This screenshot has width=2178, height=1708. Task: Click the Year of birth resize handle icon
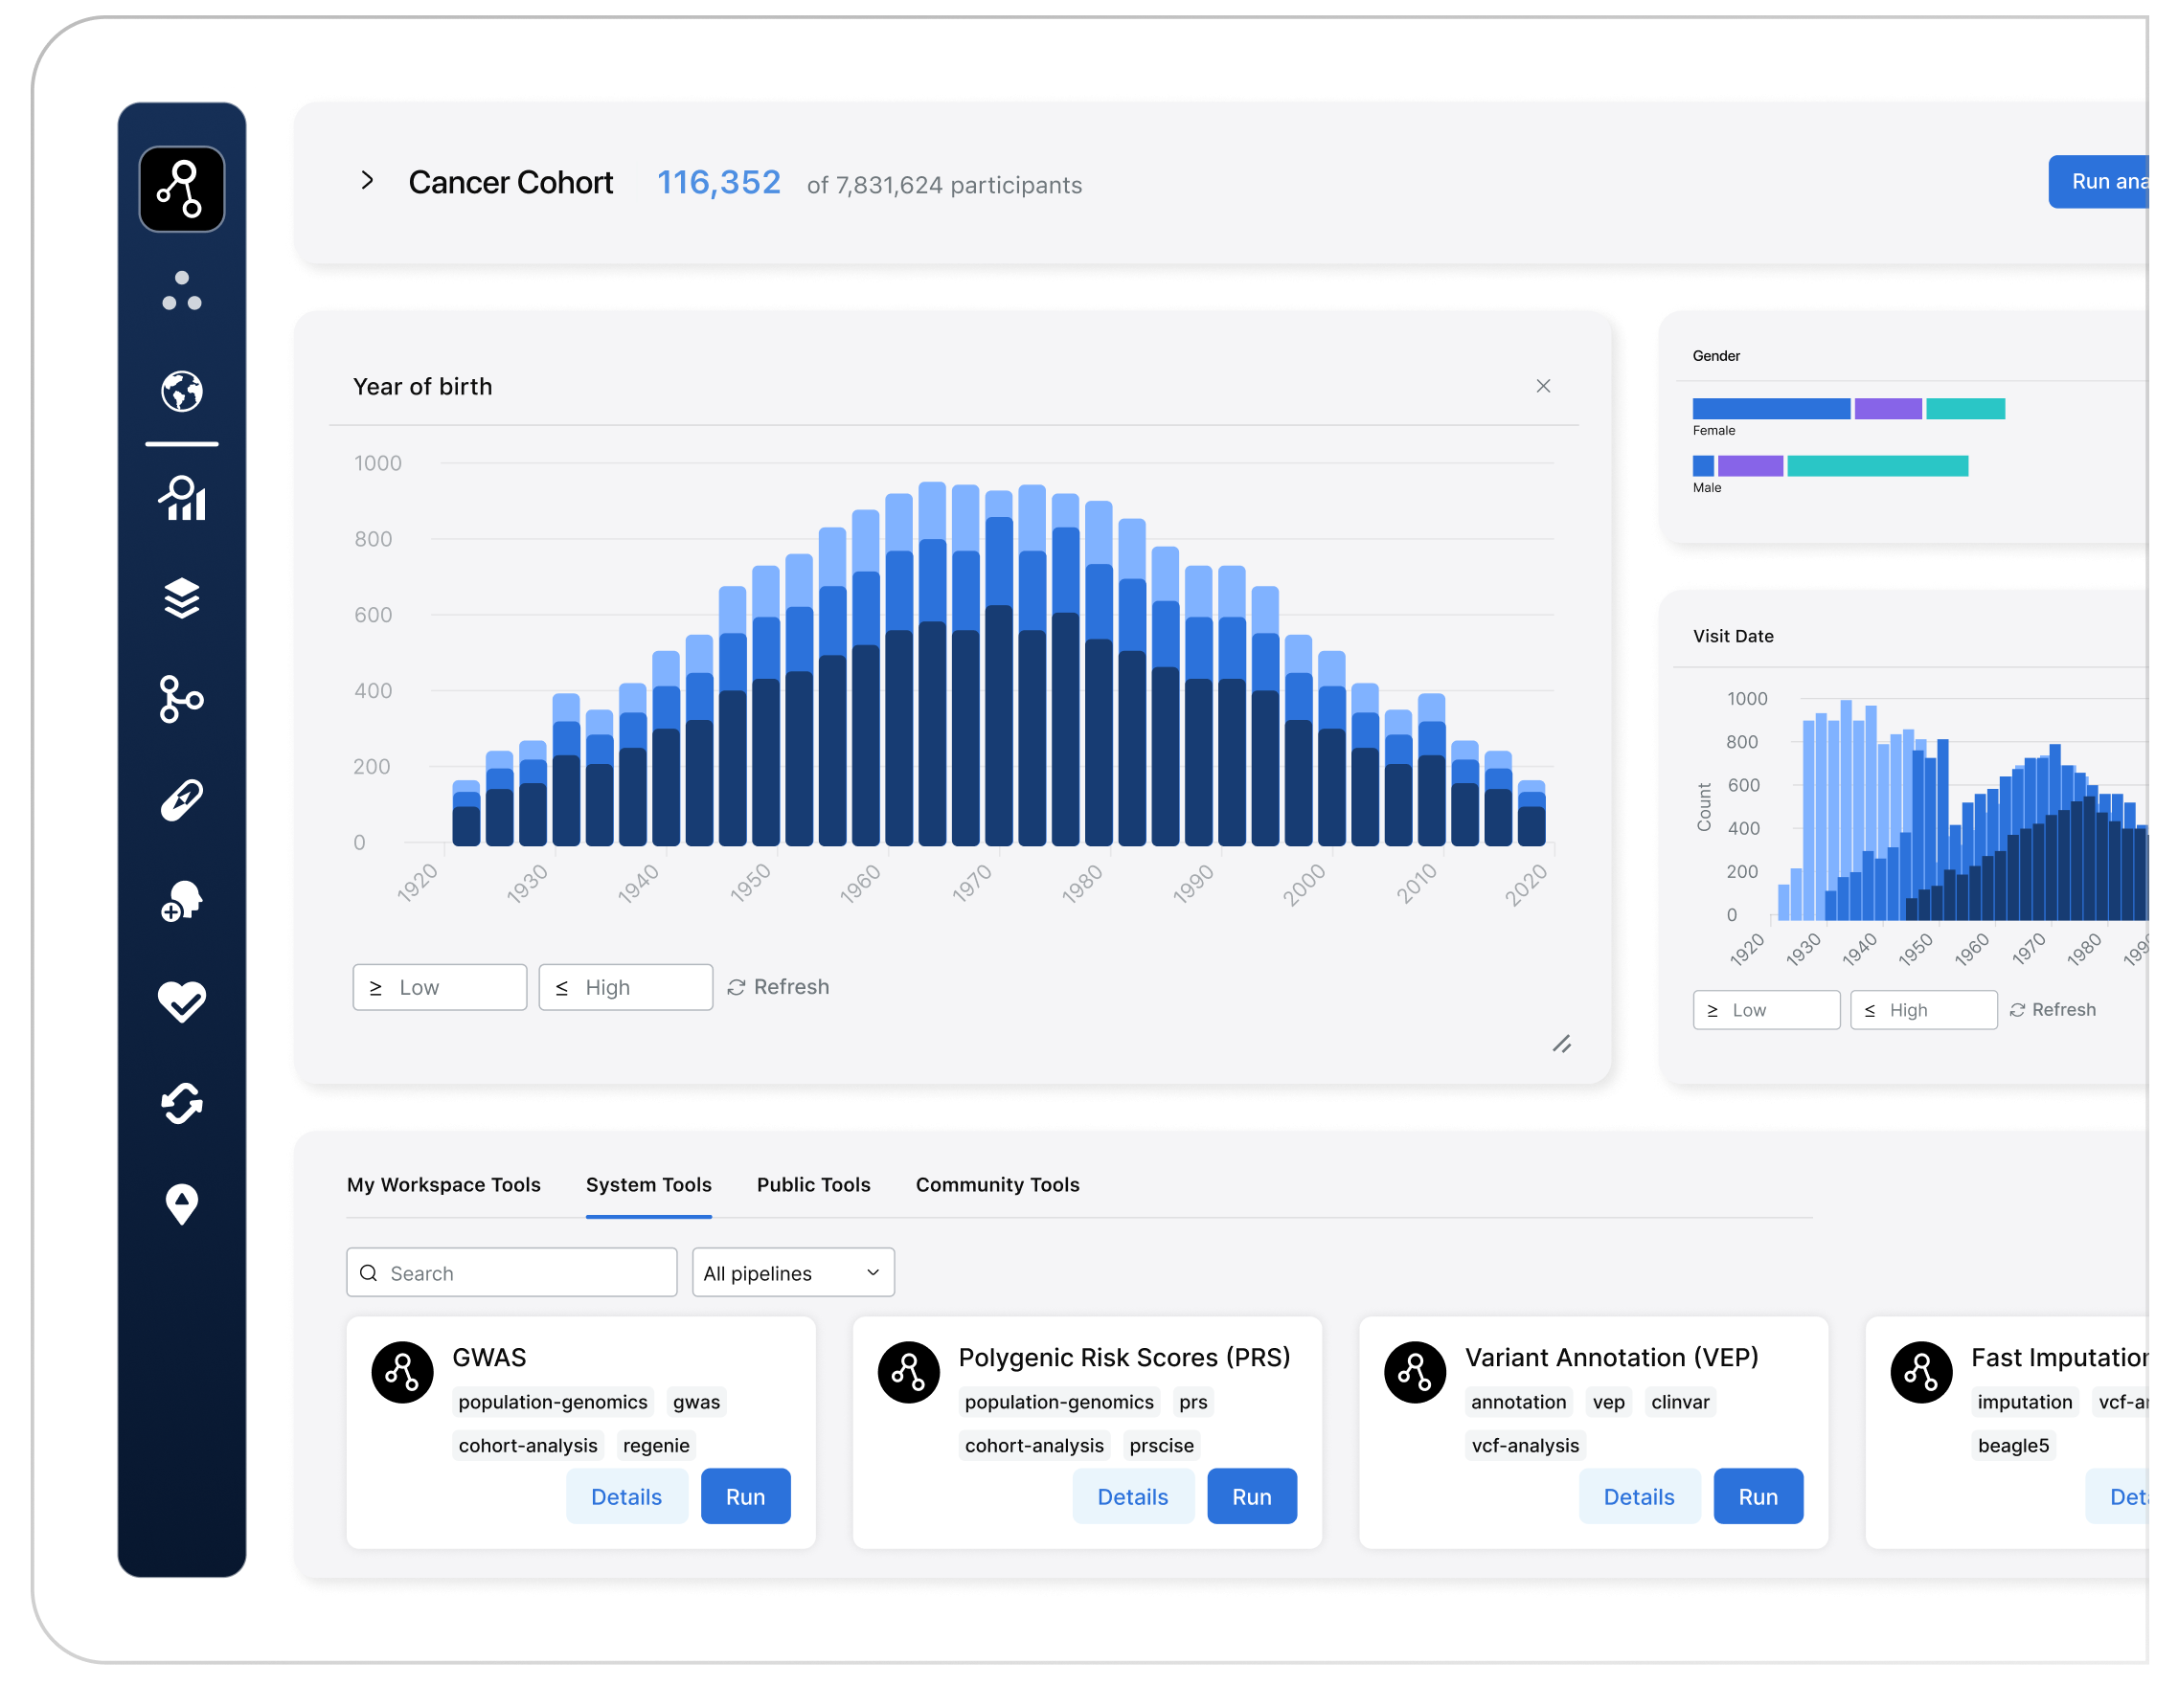coord(1563,1045)
